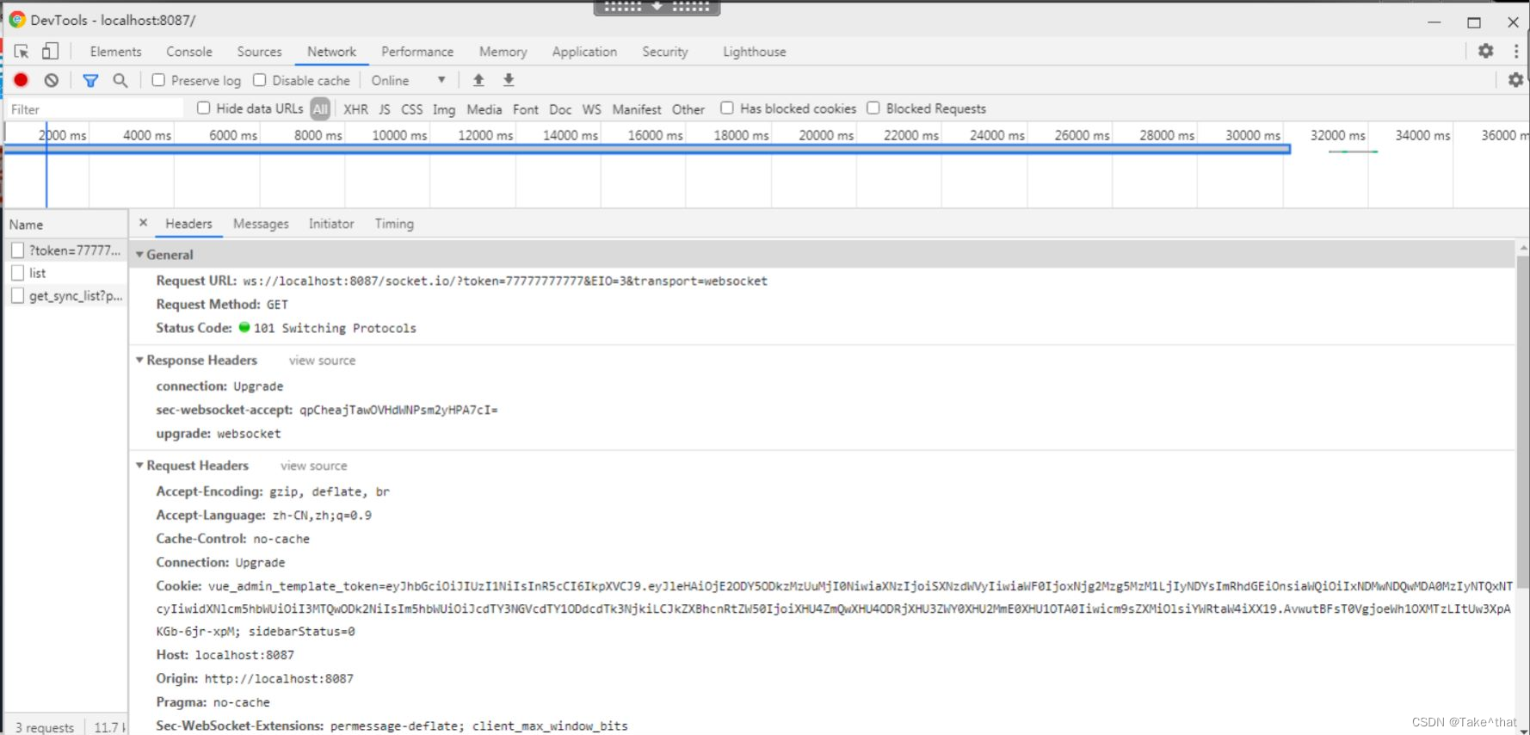Screen dimensions: 1530x735
Task: Switch to the Console panel
Action: [189, 52]
